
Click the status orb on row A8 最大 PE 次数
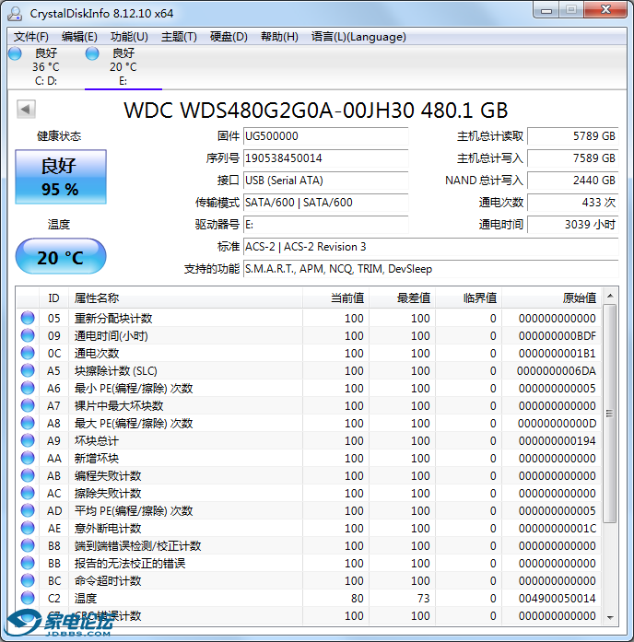[x=28, y=423]
